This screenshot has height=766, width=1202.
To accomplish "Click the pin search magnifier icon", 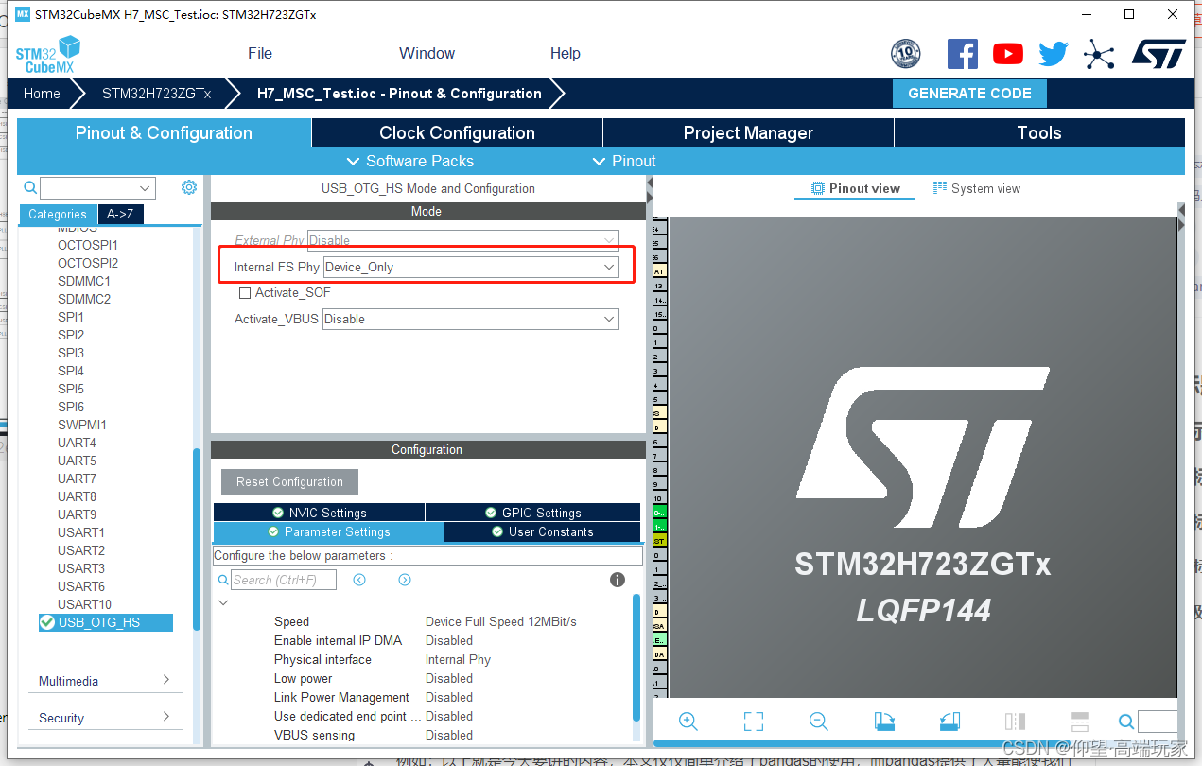I will (x=1126, y=722).
